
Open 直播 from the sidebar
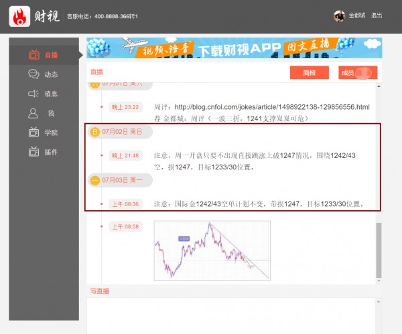pos(44,55)
